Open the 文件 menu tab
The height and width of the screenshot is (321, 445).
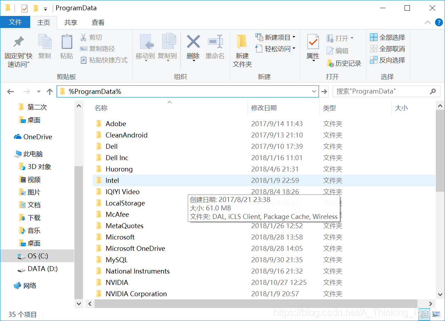(x=15, y=22)
